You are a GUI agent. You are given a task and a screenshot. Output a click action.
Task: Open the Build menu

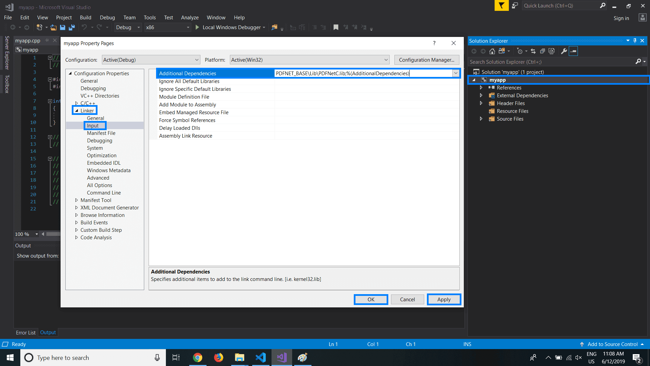85,18
